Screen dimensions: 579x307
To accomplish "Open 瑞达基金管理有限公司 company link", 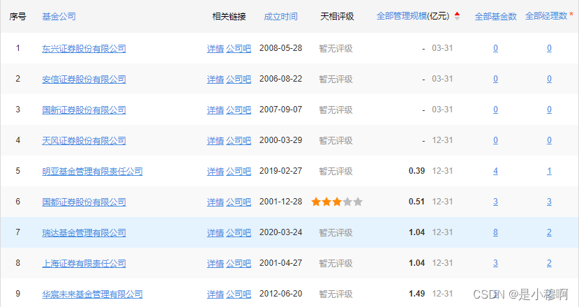I will (x=84, y=232).
